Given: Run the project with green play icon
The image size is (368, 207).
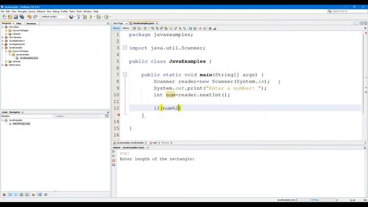Looking at the screenshot, I should (x=91, y=17).
